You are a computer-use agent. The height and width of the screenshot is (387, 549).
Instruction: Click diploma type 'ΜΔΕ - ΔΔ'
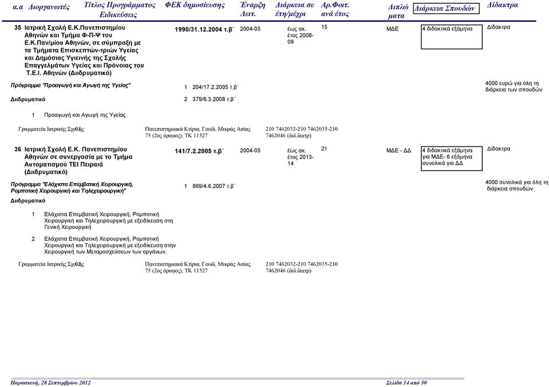click(x=398, y=151)
